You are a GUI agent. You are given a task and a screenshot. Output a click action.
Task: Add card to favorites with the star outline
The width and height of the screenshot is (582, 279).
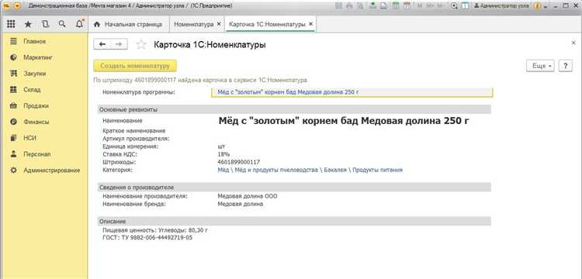[x=141, y=45]
